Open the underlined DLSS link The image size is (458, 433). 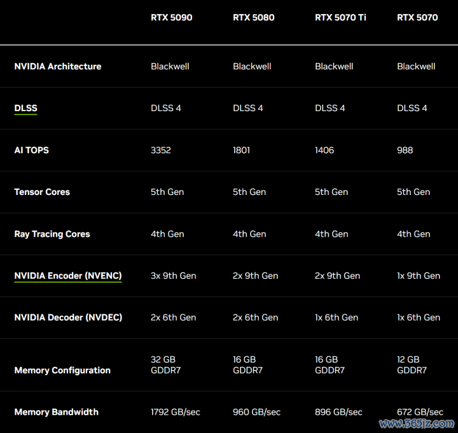click(25, 108)
